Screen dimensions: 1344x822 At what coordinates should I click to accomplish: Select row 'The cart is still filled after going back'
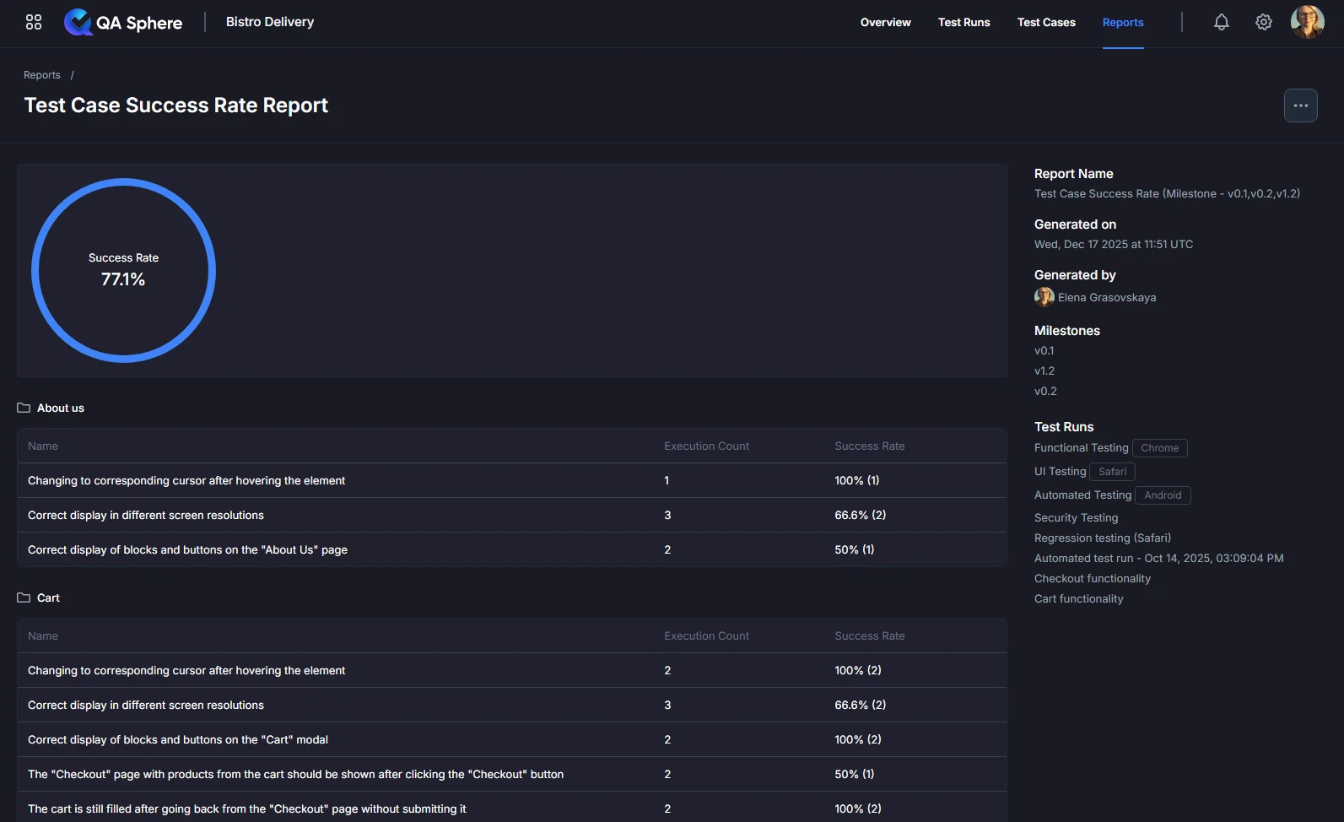[x=511, y=808]
